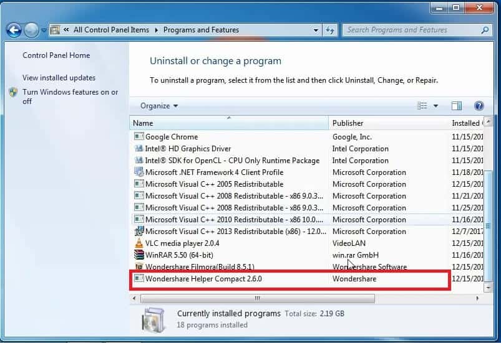This screenshot has height=343, width=501.
Task: Expand the view options dropdown arrow
Action: point(435,106)
